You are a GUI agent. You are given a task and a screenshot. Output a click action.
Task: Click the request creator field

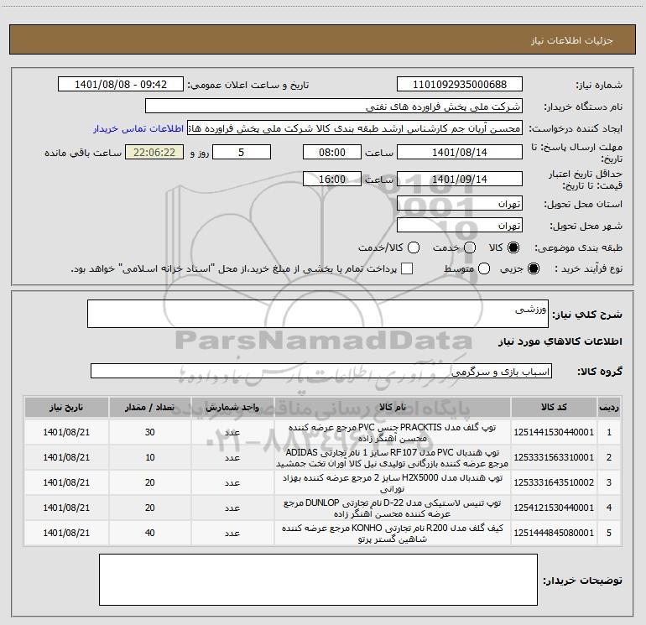[355, 128]
